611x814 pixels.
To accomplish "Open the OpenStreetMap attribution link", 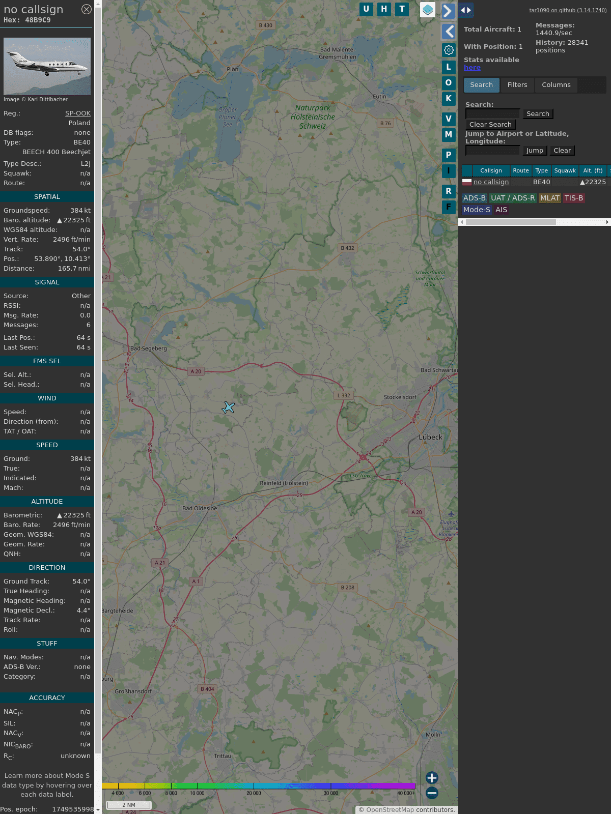I will (x=390, y=810).
